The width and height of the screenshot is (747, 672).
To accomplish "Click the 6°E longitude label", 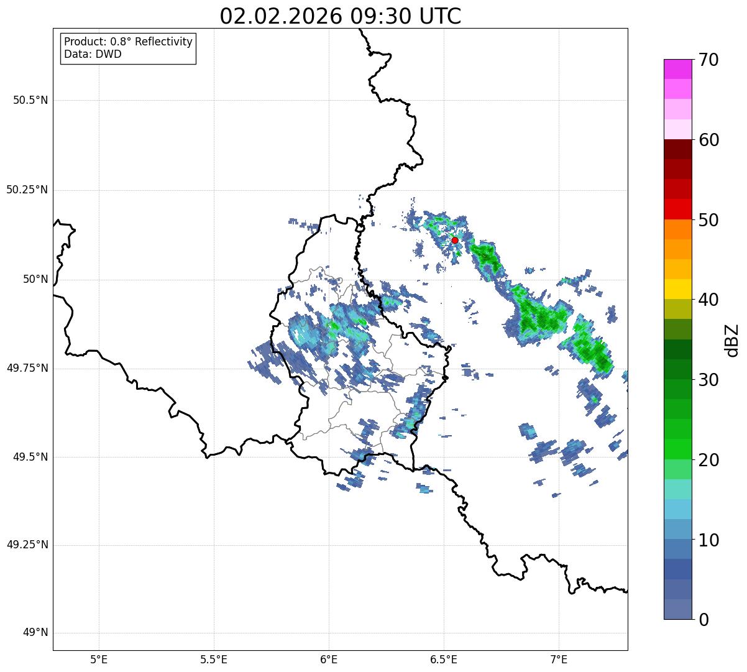I will tap(329, 660).
